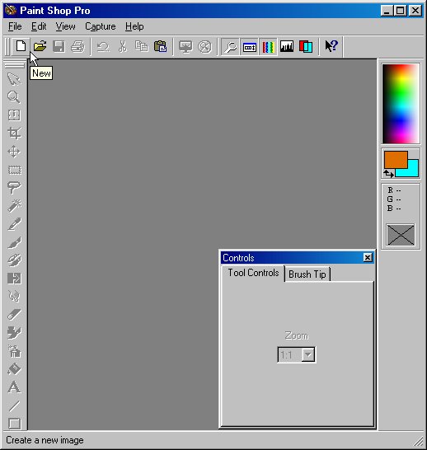Toggle the Histogram window button
The height and width of the screenshot is (450, 427).
point(287,46)
